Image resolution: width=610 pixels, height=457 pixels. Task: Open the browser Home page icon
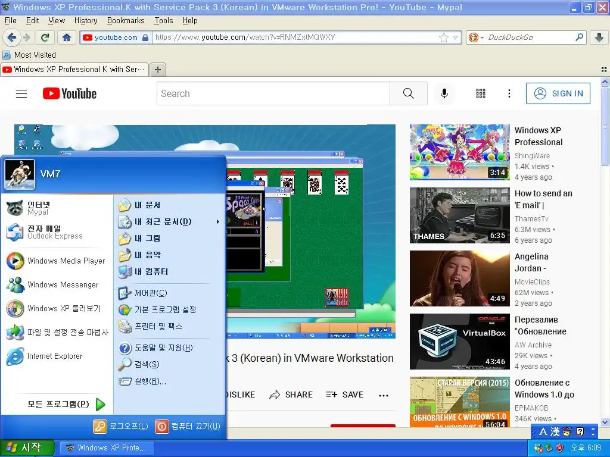[x=67, y=37]
